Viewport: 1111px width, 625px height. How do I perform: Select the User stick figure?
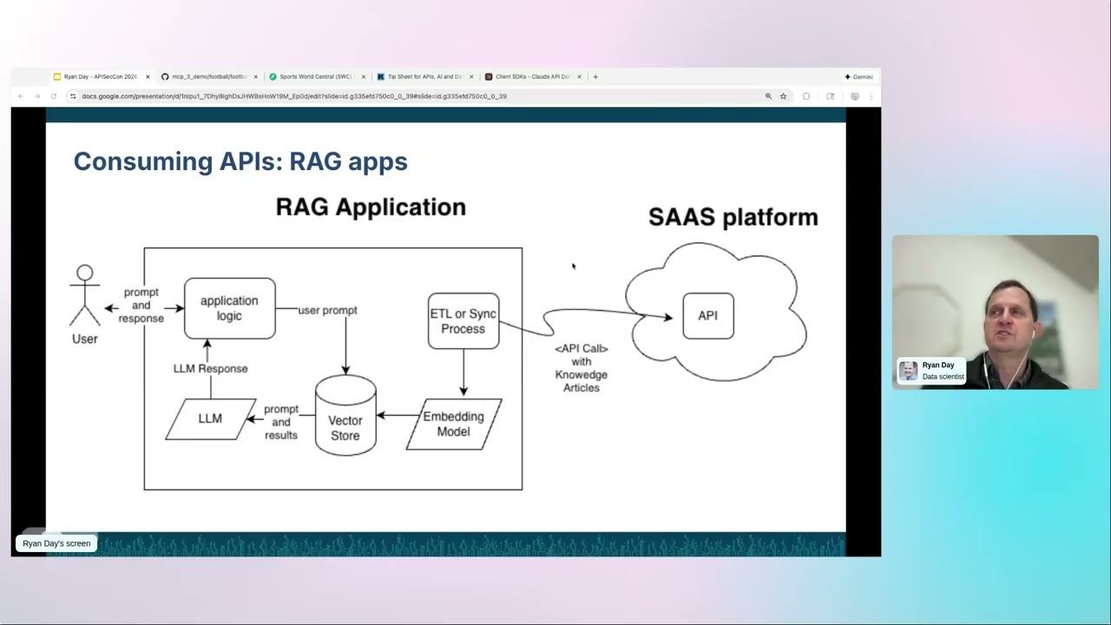(85, 297)
